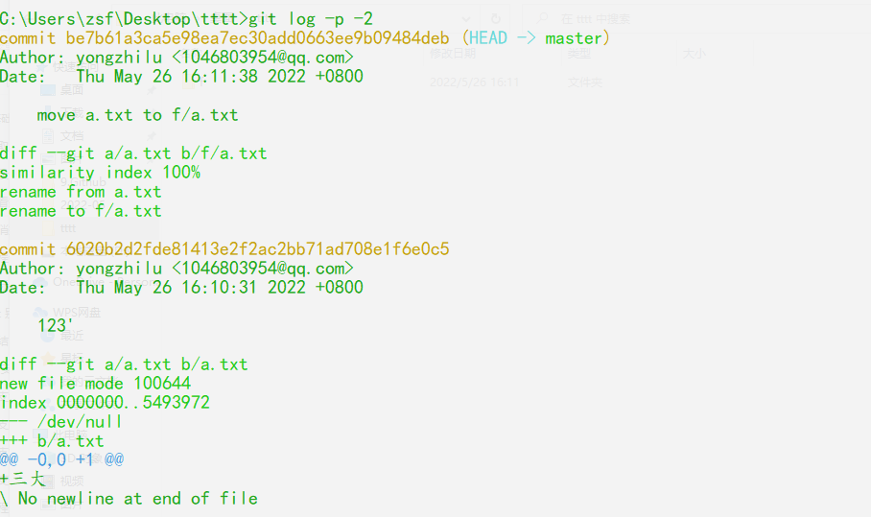This screenshot has height=517, width=871.
Task: Open 最近 under WPS网盘
Action: 72,336
